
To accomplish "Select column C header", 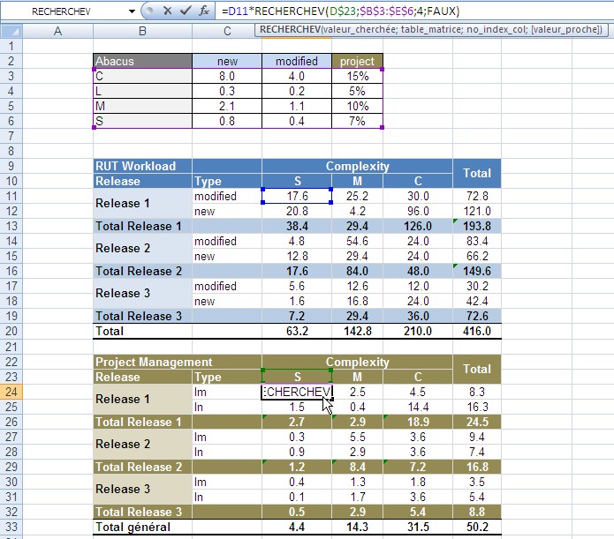I will (x=227, y=31).
